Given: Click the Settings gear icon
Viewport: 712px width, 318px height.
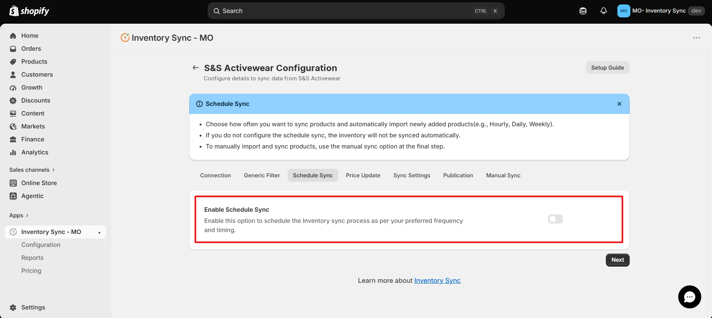Looking at the screenshot, I should coord(13,308).
